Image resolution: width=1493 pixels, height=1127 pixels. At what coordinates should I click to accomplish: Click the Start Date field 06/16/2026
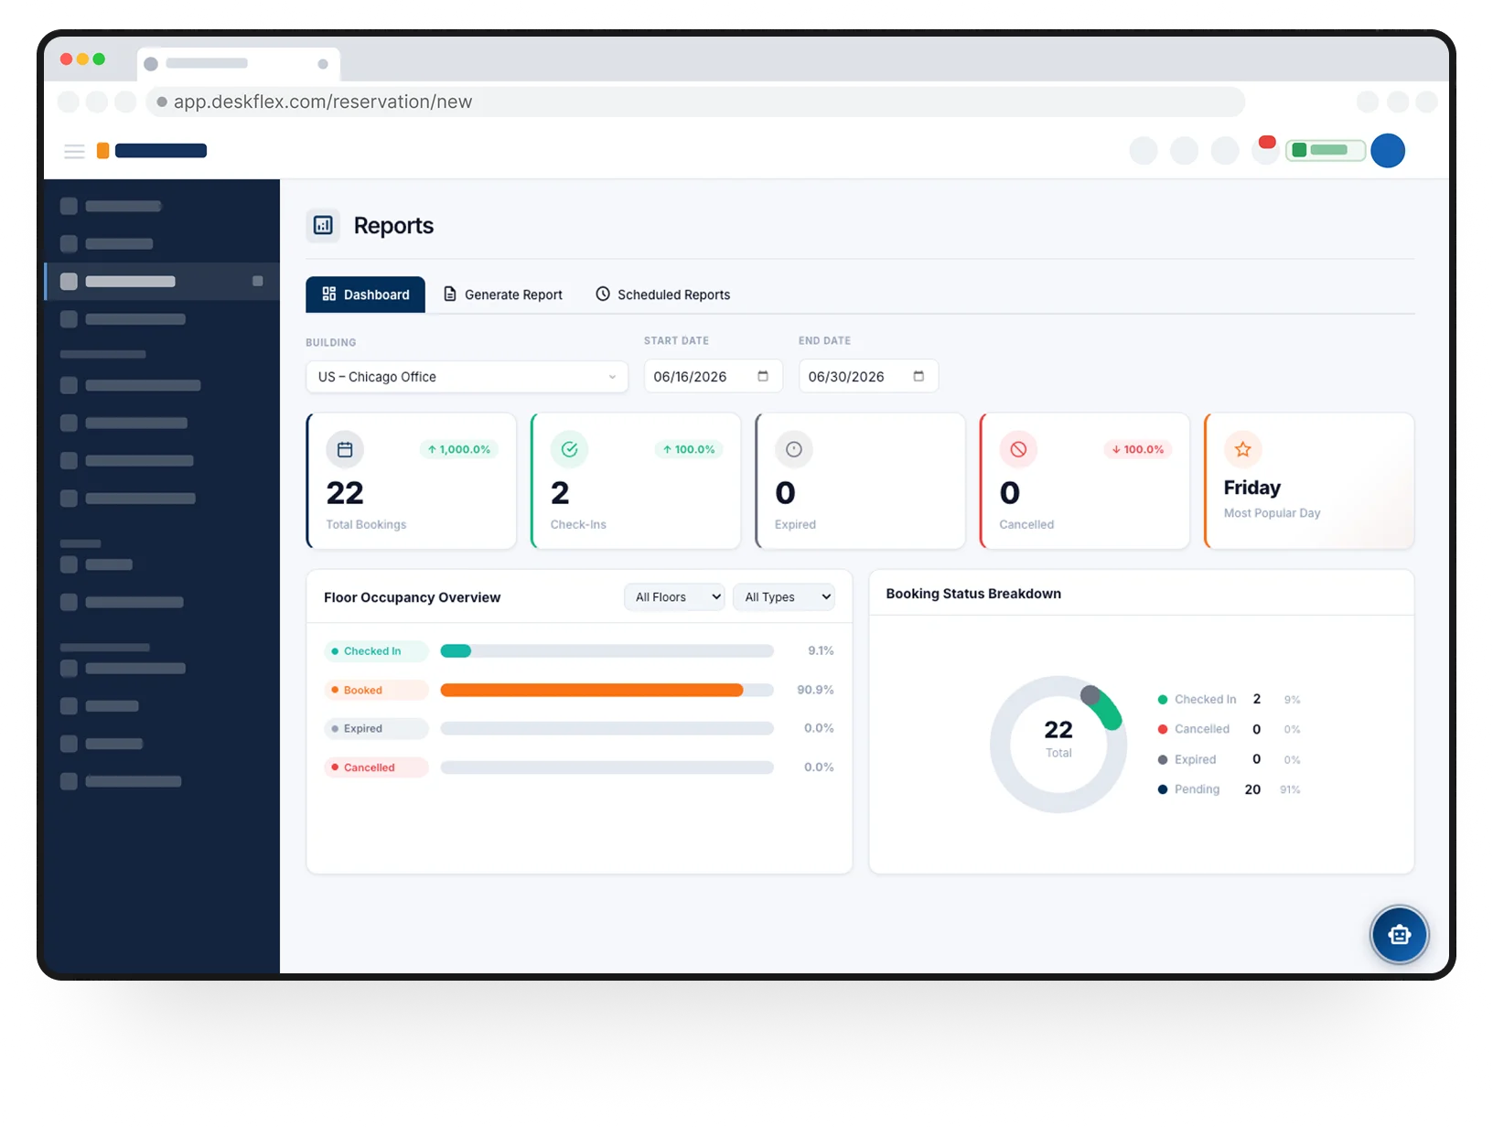[713, 376]
